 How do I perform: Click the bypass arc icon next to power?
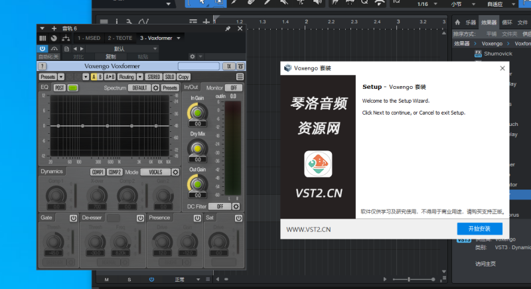(54, 48)
